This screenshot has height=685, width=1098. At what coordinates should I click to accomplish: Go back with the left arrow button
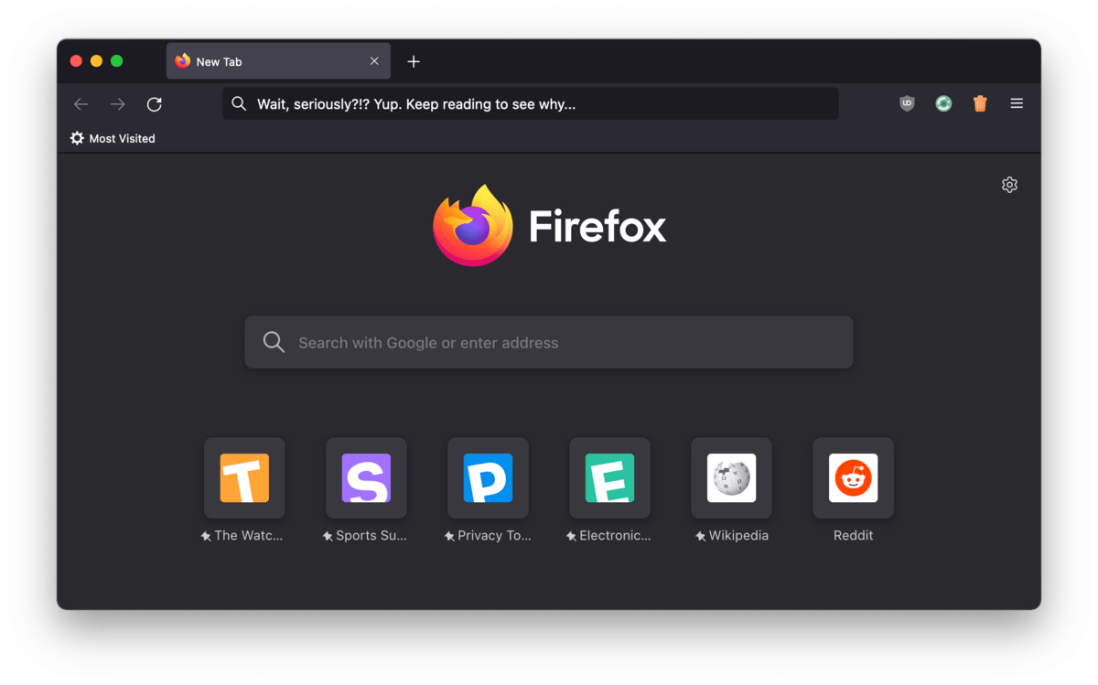[81, 104]
